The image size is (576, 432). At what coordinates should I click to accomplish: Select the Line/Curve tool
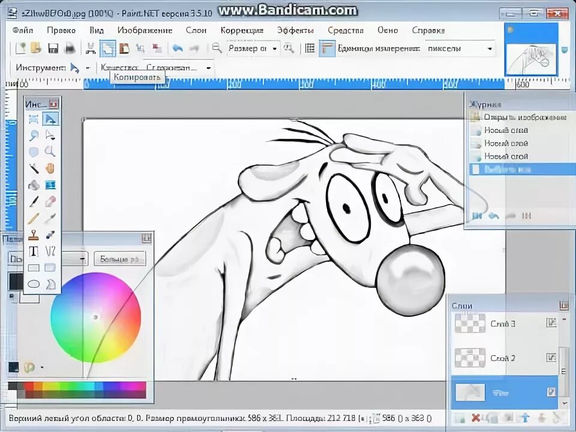coord(50,251)
